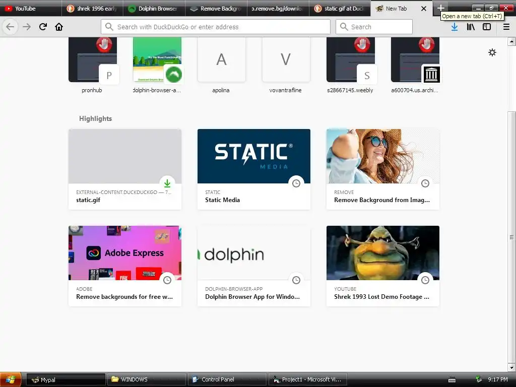Open the dolphin-browser-a... top site tile

(157, 65)
